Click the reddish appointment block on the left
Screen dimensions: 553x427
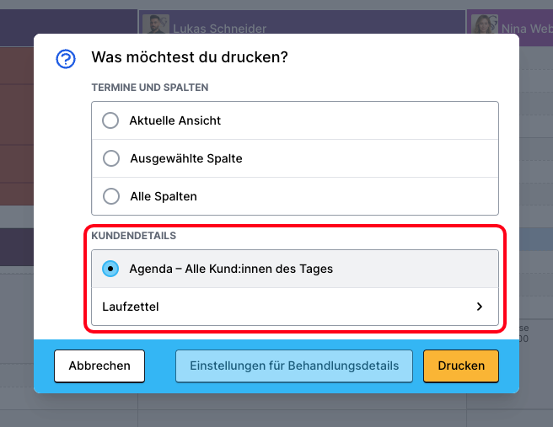coord(17,126)
